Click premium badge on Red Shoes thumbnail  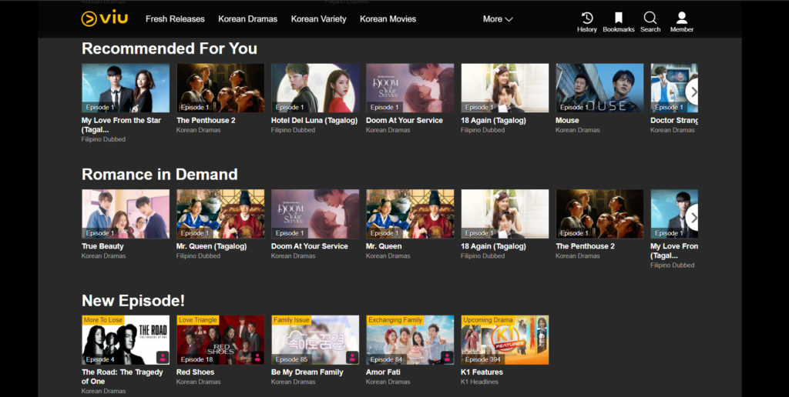tap(257, 357)
